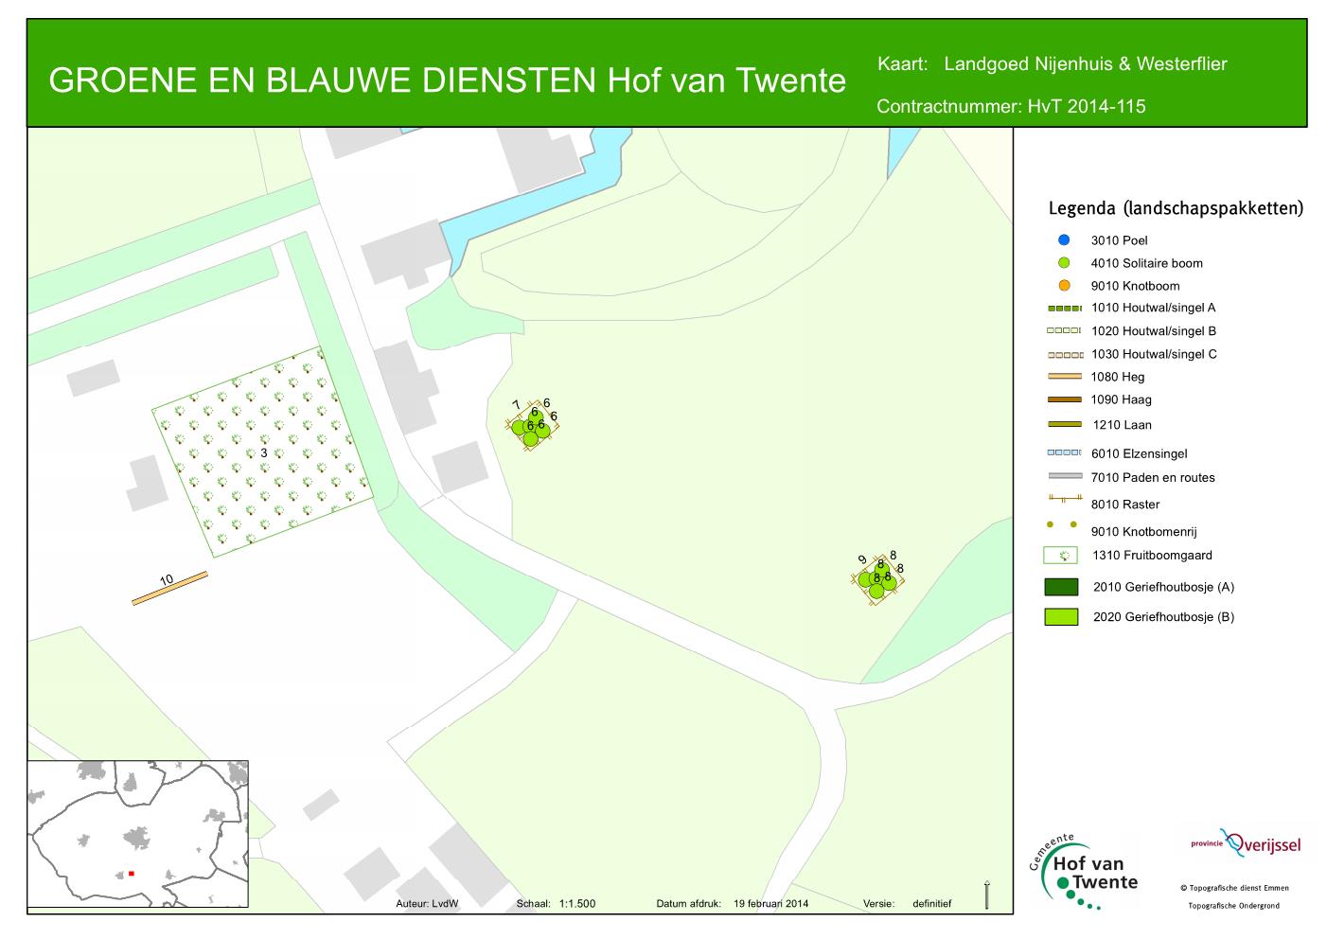Click the orange 9010 Knotboom legend dot
The width and height of the screenshot is (1327, 939).
(1064, 285)
